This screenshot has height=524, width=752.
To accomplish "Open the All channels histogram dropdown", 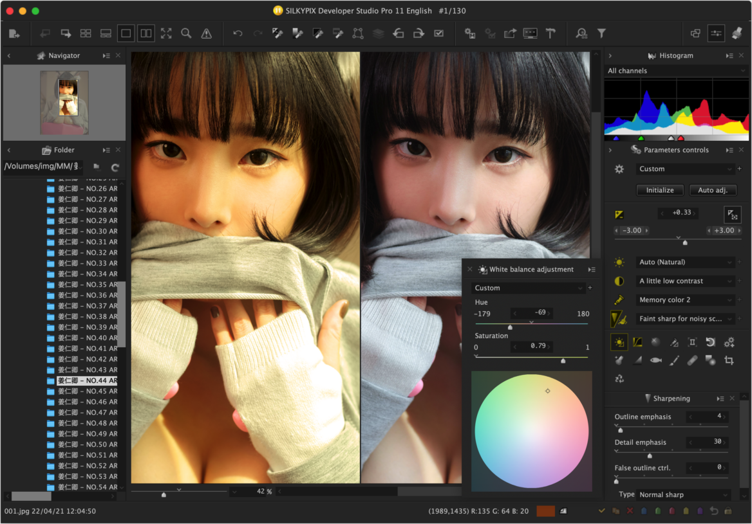I will click(676, 71).
